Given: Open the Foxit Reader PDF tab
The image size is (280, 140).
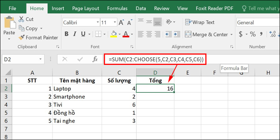Looking at the screenshot, I should pos(214,8).
